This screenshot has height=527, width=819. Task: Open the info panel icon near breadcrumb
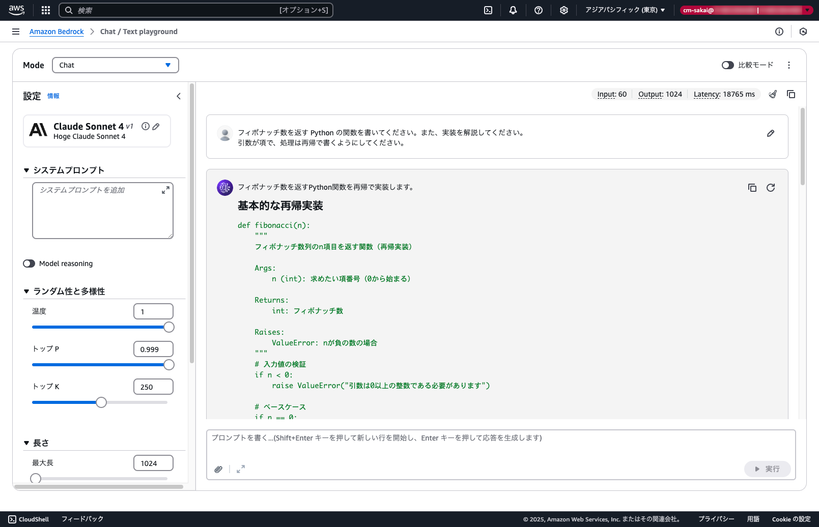pos(779,32)
